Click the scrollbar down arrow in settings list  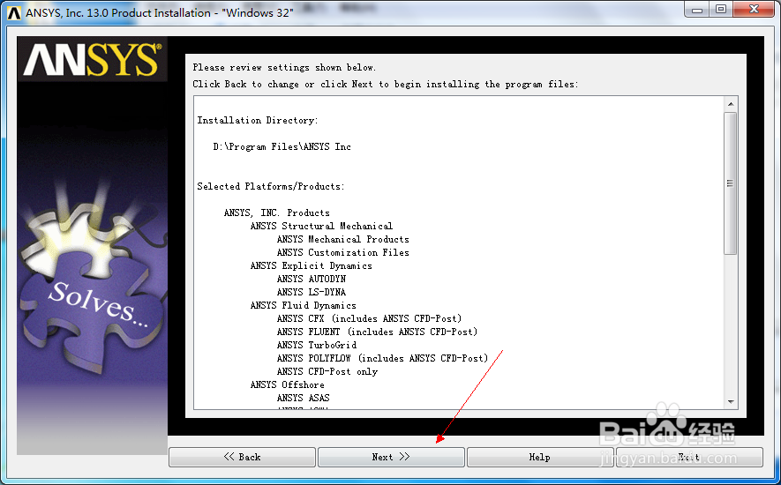pyautogui.click(x=730, y=401)
